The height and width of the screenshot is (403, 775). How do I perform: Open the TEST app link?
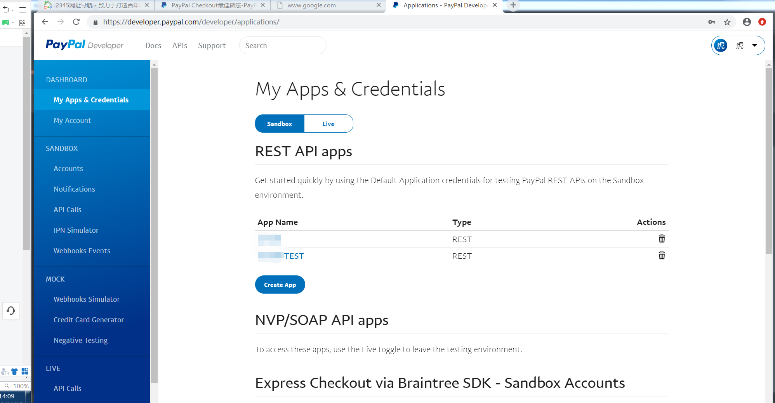coord(294,256)
